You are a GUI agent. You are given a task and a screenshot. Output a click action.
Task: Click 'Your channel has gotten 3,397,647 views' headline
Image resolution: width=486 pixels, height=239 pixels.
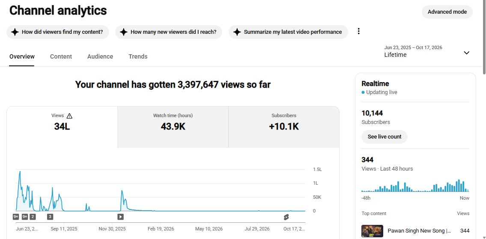pyautogui.click(x=173, y=85)
